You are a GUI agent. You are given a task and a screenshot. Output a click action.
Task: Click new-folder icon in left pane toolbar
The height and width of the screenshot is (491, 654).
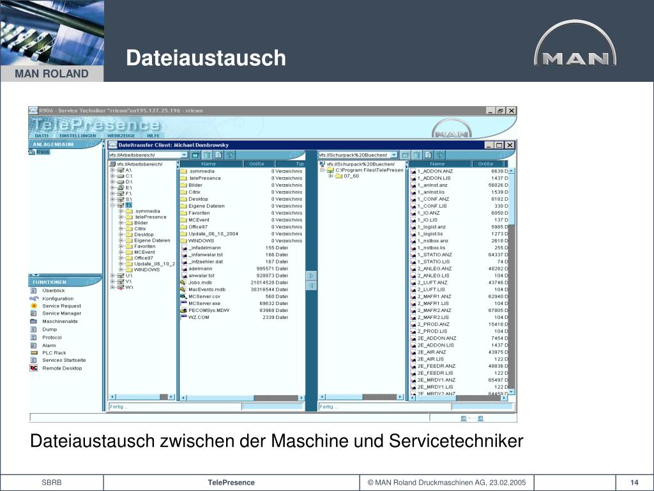click(x=195, y=155)
